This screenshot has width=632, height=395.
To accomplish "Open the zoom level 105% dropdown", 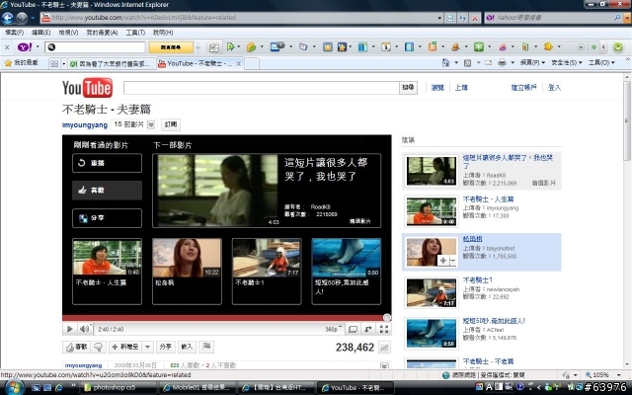I will click(619, 375).
